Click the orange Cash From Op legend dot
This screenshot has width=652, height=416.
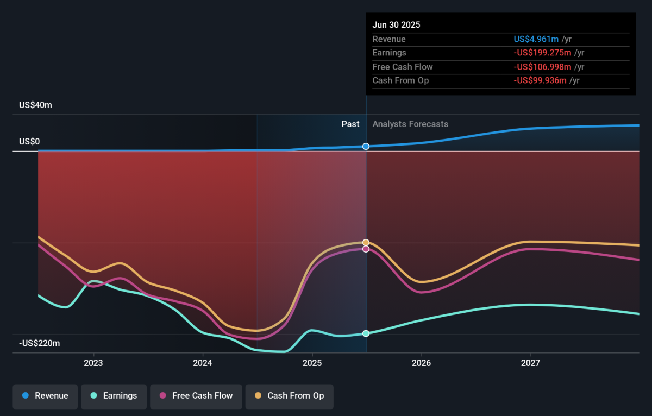coord(258,396)
